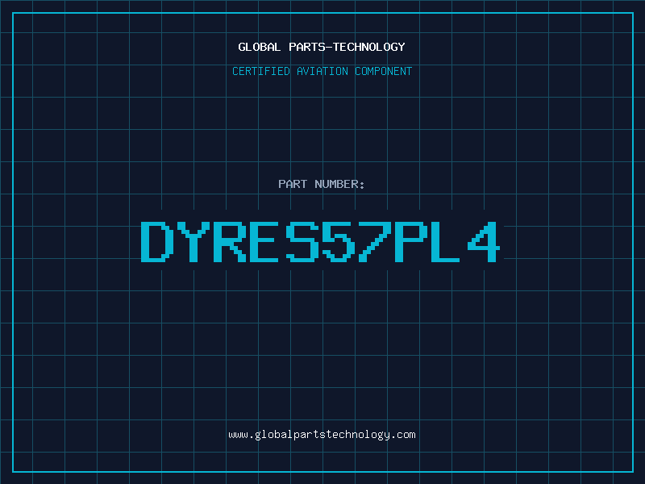Image resolution: width=645 pixels, height=484 pixels.
Task: Click the GLOBAL PARTS-TECHNOLOGY heading
Action: coord(322,47)
